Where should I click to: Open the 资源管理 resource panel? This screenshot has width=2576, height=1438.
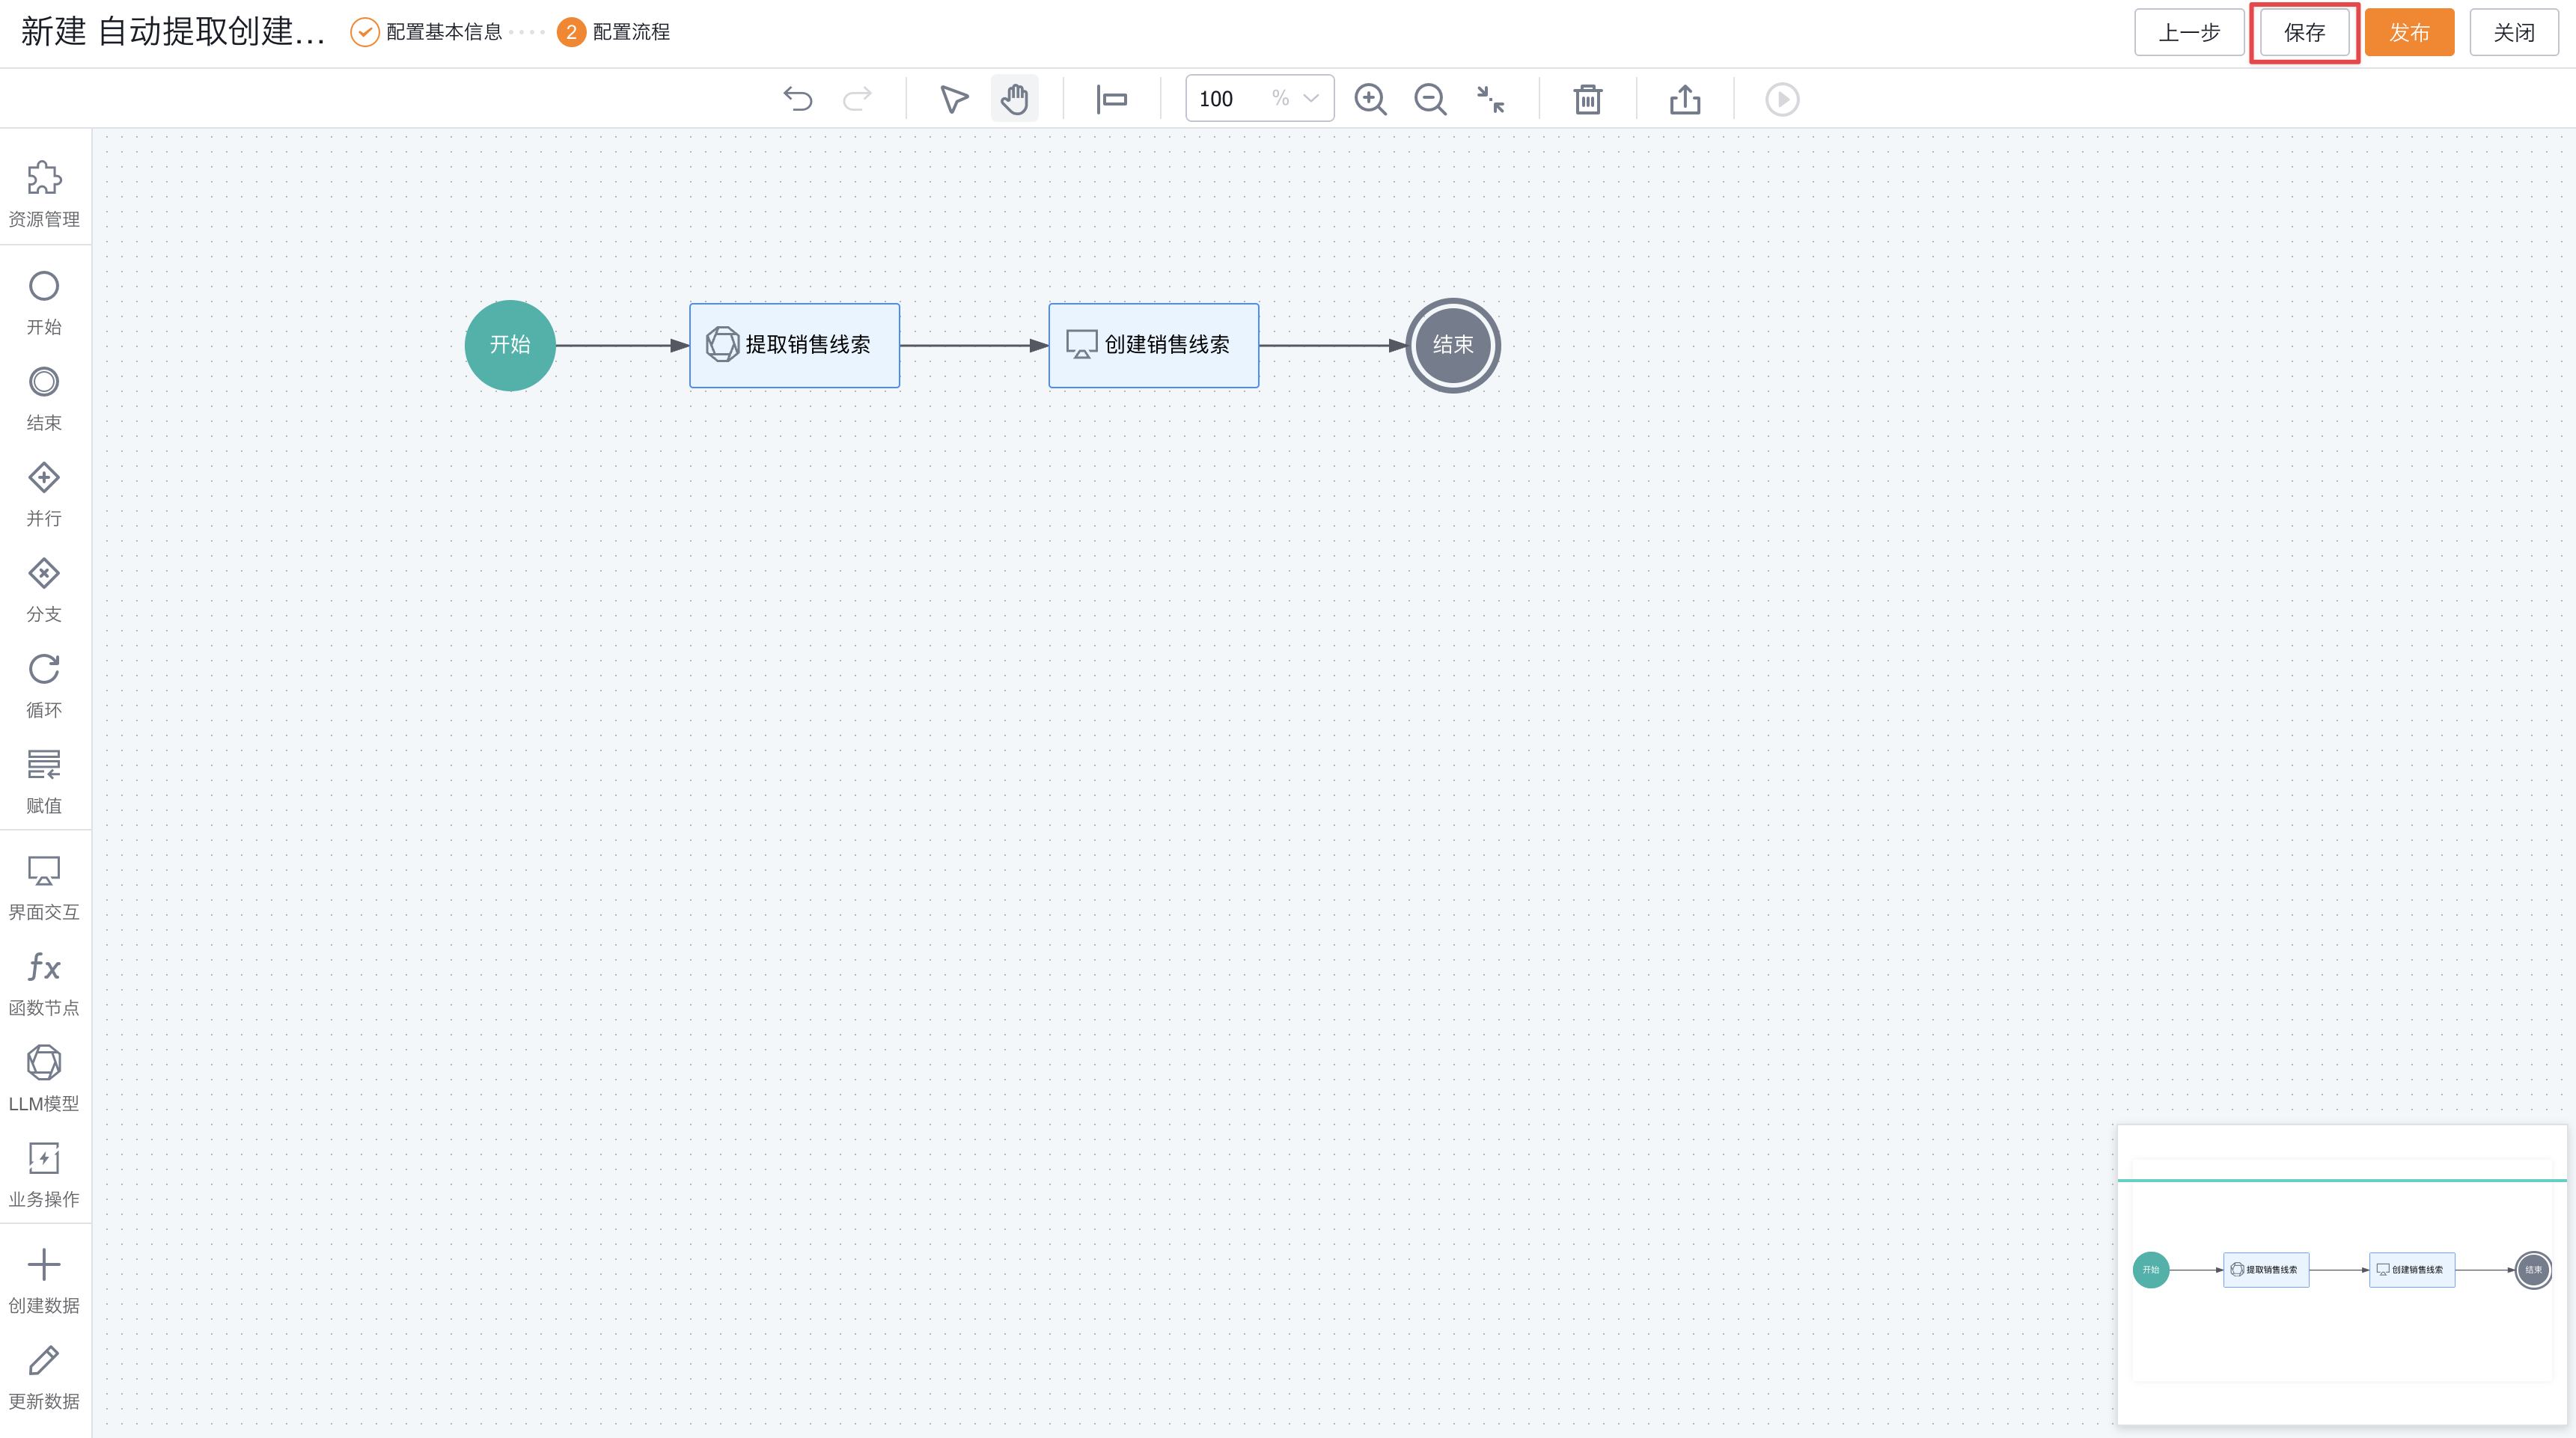[x=44, y=193]
